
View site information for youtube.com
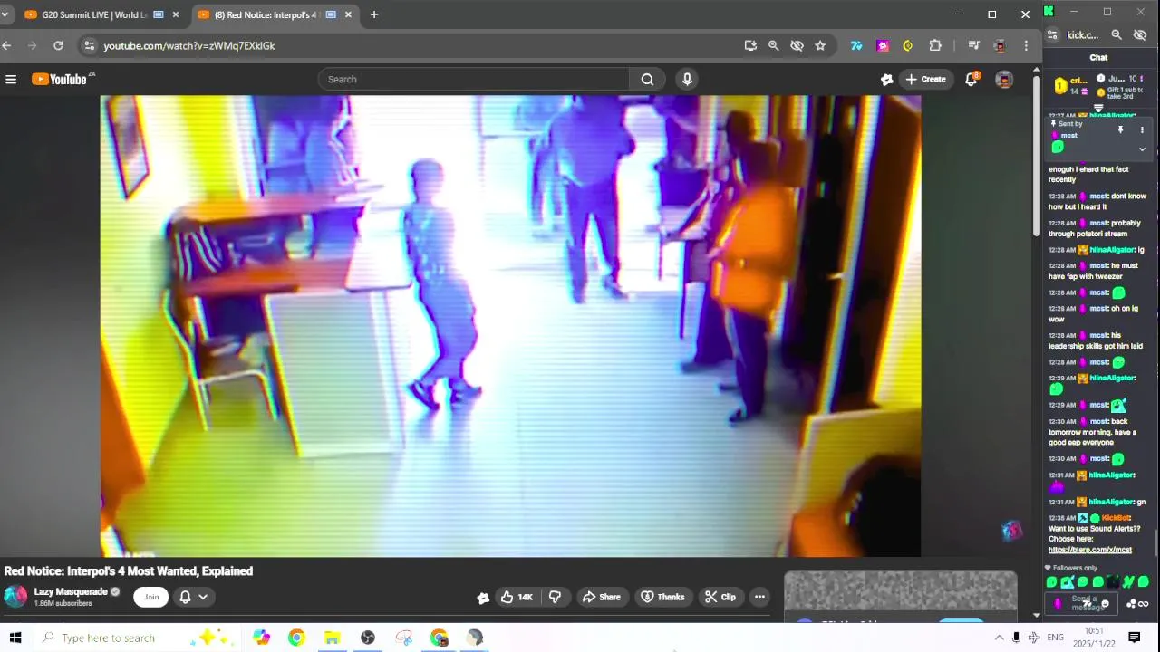click(88, 45)
